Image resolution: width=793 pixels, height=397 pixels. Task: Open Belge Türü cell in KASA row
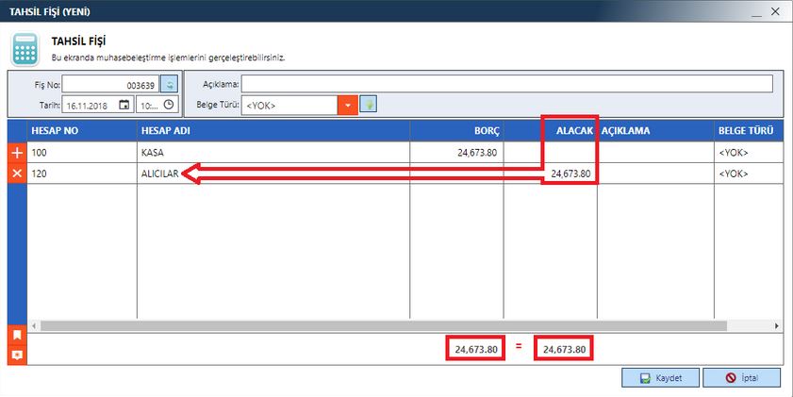747,152
